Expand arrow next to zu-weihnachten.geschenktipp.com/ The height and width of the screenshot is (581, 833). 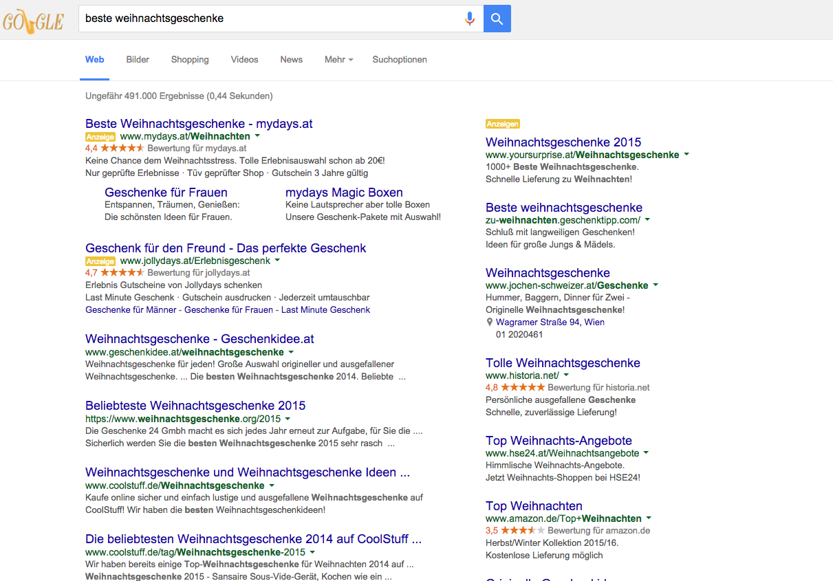(647, 220)
